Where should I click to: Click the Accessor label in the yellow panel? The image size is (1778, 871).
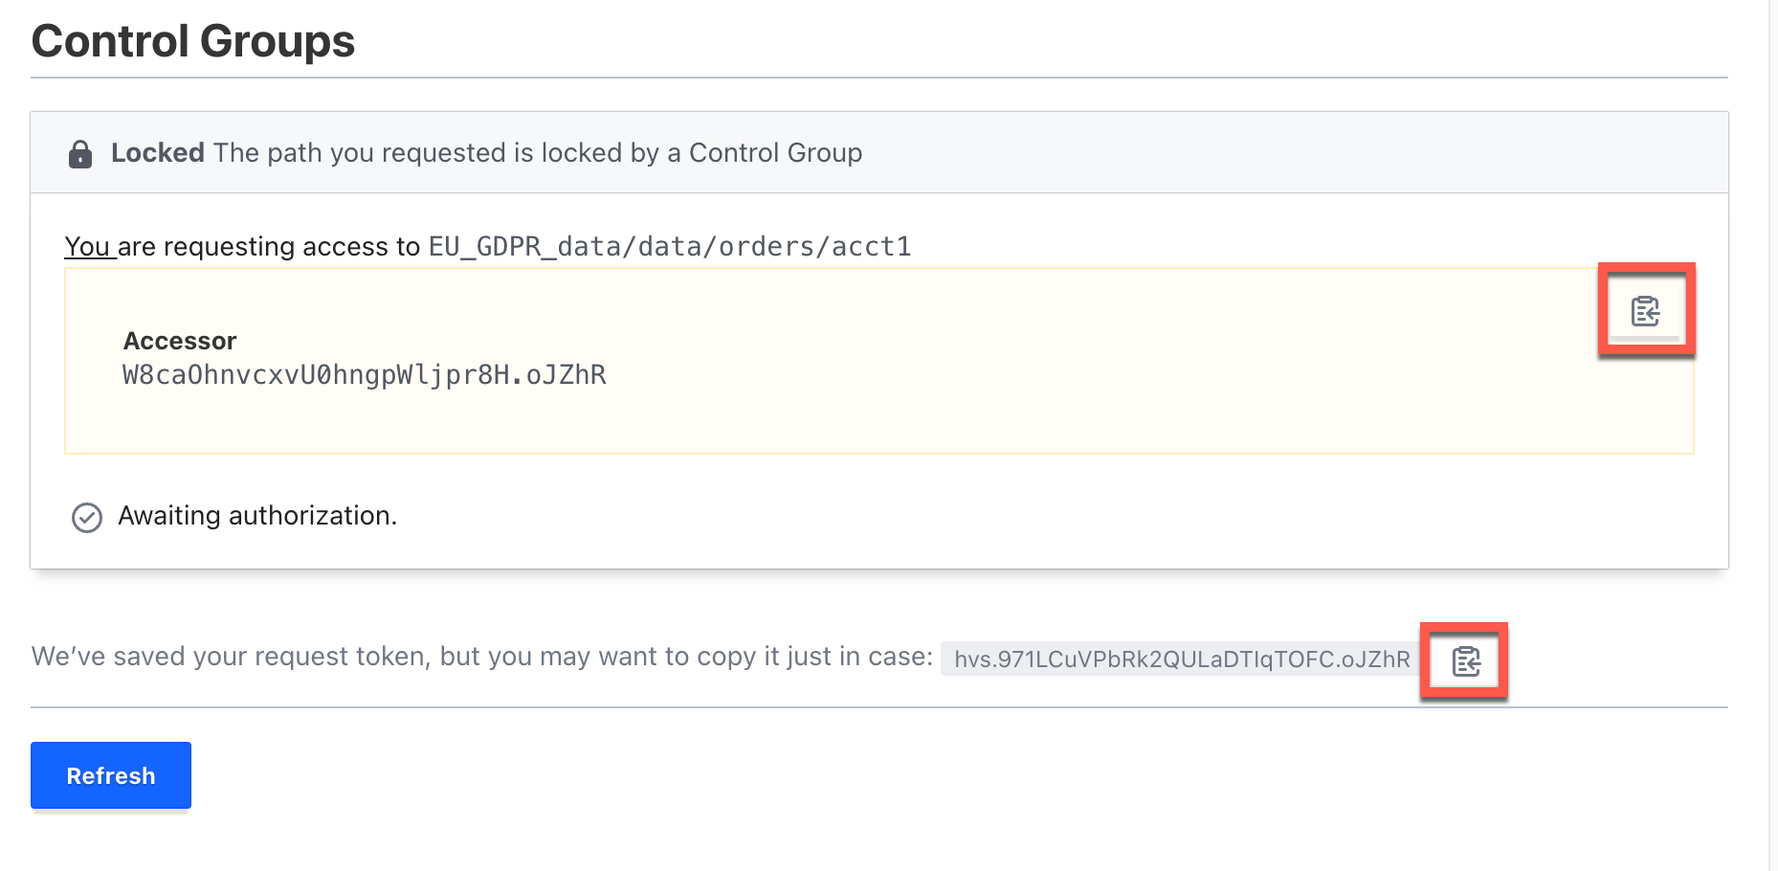pos(180,341)
